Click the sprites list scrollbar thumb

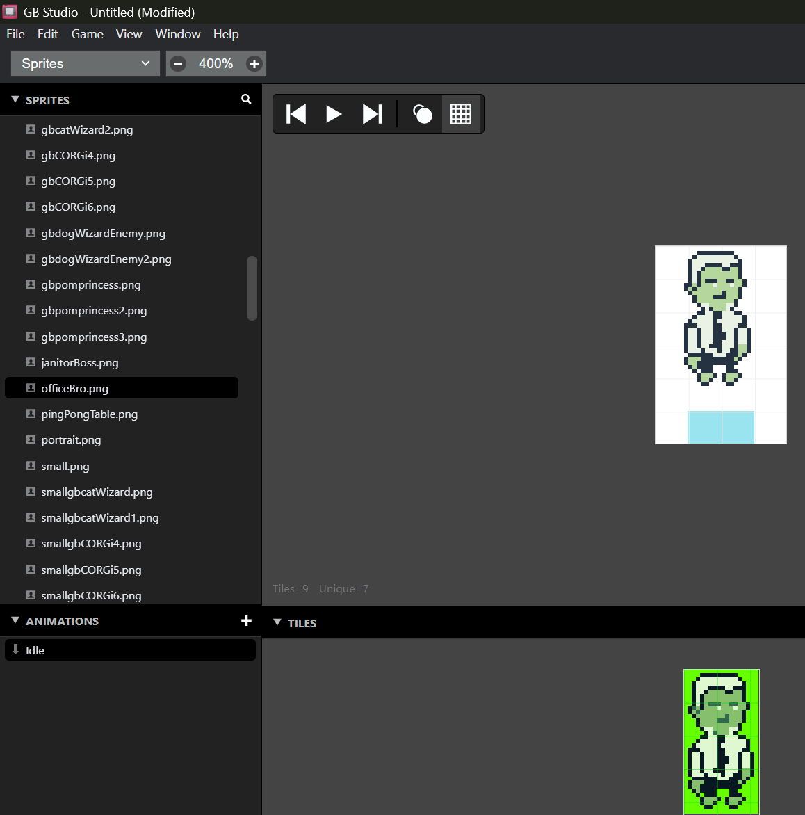coord(252,288)
